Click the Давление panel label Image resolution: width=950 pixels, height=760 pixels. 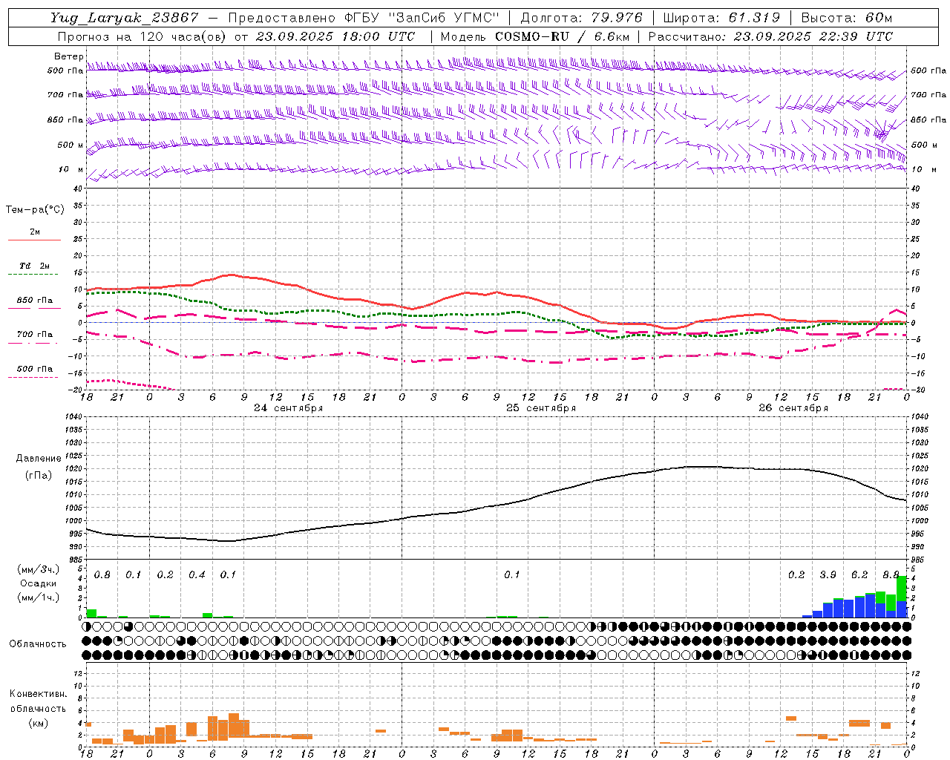pos(39,459)
